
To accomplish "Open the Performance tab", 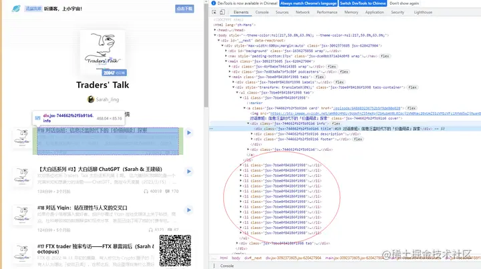I will coord(327,12).
